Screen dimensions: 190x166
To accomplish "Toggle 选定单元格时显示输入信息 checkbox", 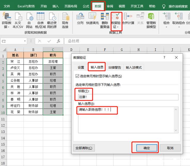I will 77,76.
